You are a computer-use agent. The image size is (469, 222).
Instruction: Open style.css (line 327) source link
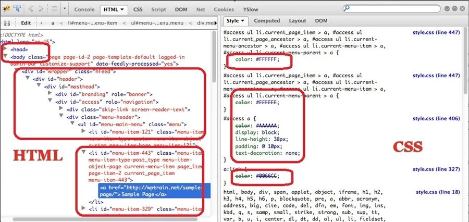[436, 169]
